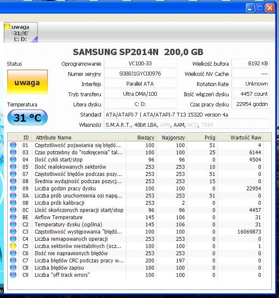Select row Liczba "off track errors"

coord(136,275)
